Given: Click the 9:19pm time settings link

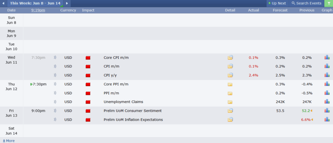Looking at the screenshot, I should 38,10.
